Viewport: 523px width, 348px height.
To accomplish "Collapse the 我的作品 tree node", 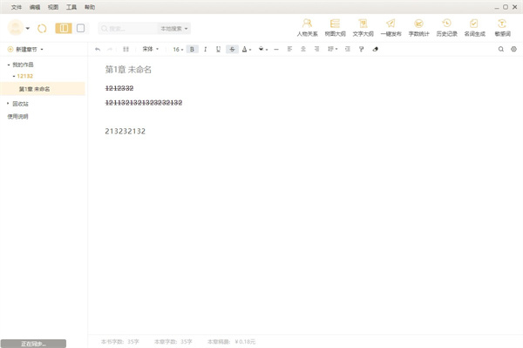I will (9, 65).
